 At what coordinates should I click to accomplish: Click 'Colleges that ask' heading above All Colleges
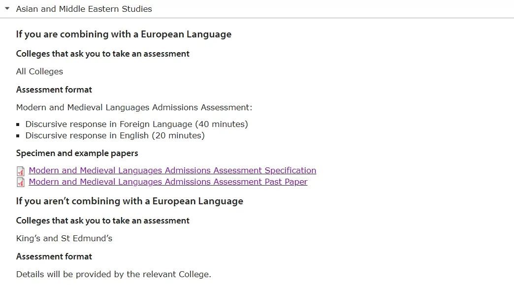coord(102,54)
